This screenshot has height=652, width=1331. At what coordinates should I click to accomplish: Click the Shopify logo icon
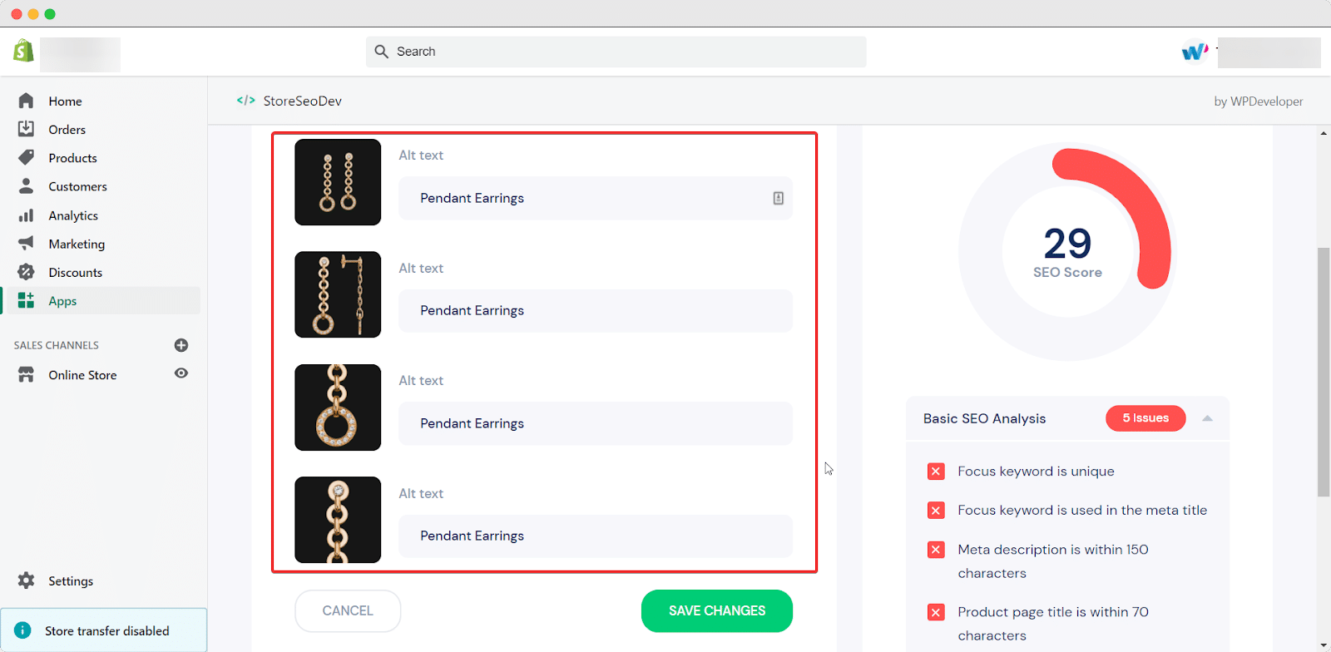coord(23,51)
